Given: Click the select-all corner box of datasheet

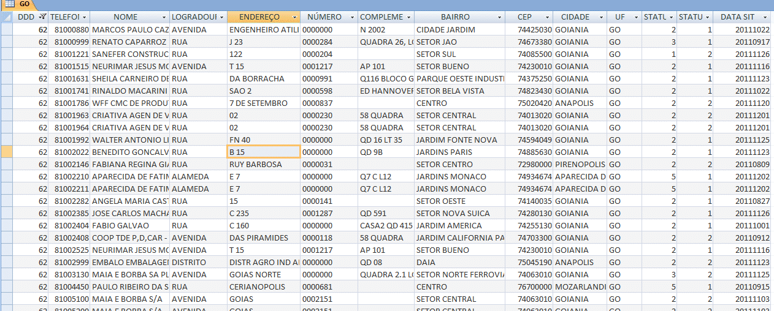Looking at the screenshot, I should [7, 17].
